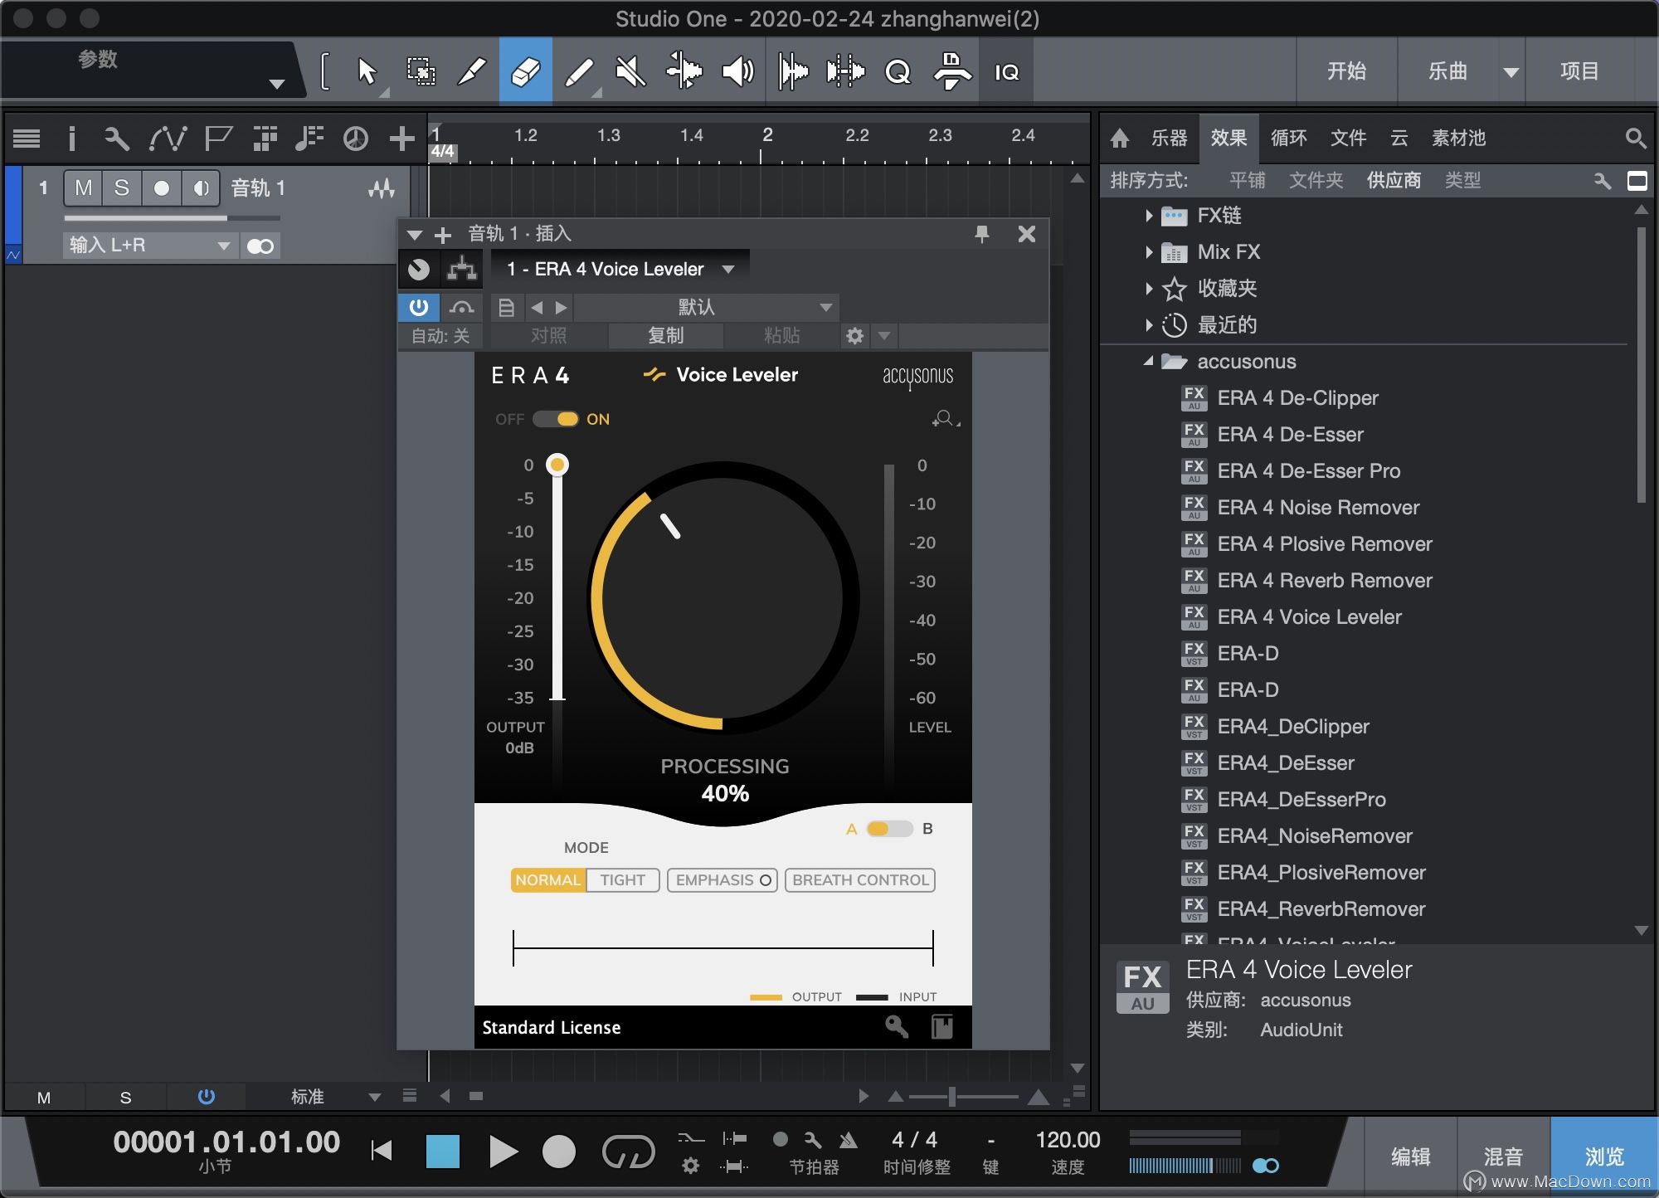This screenshot has width=1659, height=1198.
Task: Click the metronome icon in transport
Action: tap(847, 1140)
